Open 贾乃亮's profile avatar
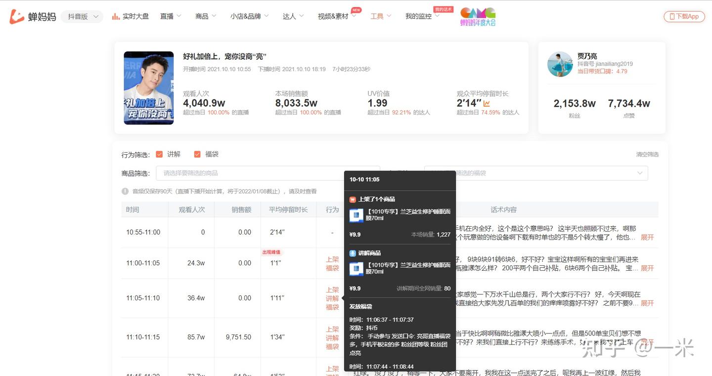This screenshot has height=376, width=712. [560, 64]
